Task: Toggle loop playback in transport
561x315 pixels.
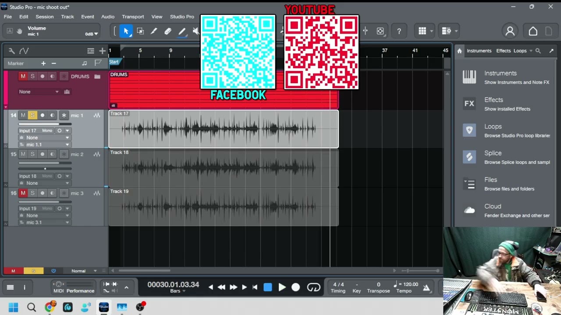Action: [314, 287]
